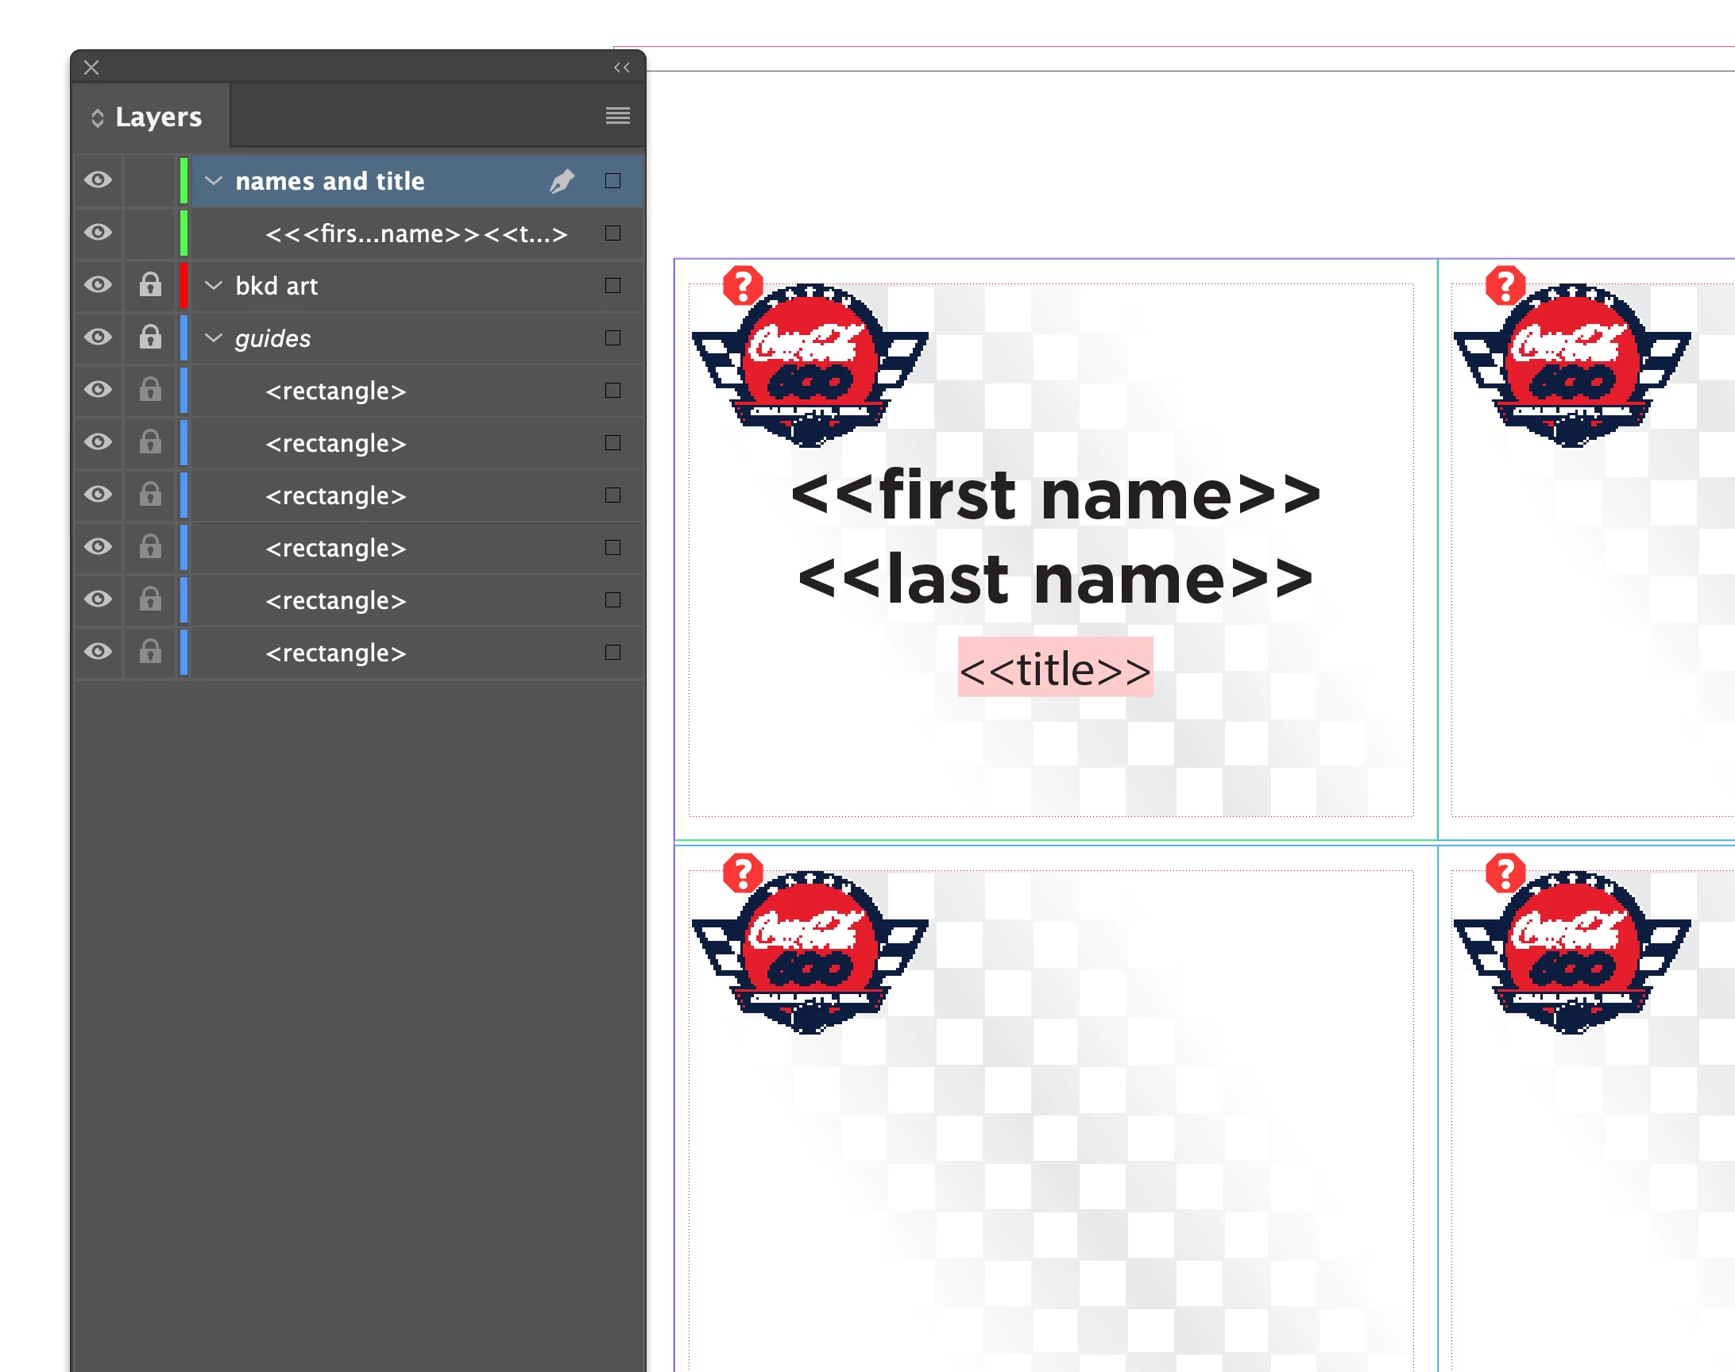Collapse panel with double-arrow icon

tap(621, 67)
